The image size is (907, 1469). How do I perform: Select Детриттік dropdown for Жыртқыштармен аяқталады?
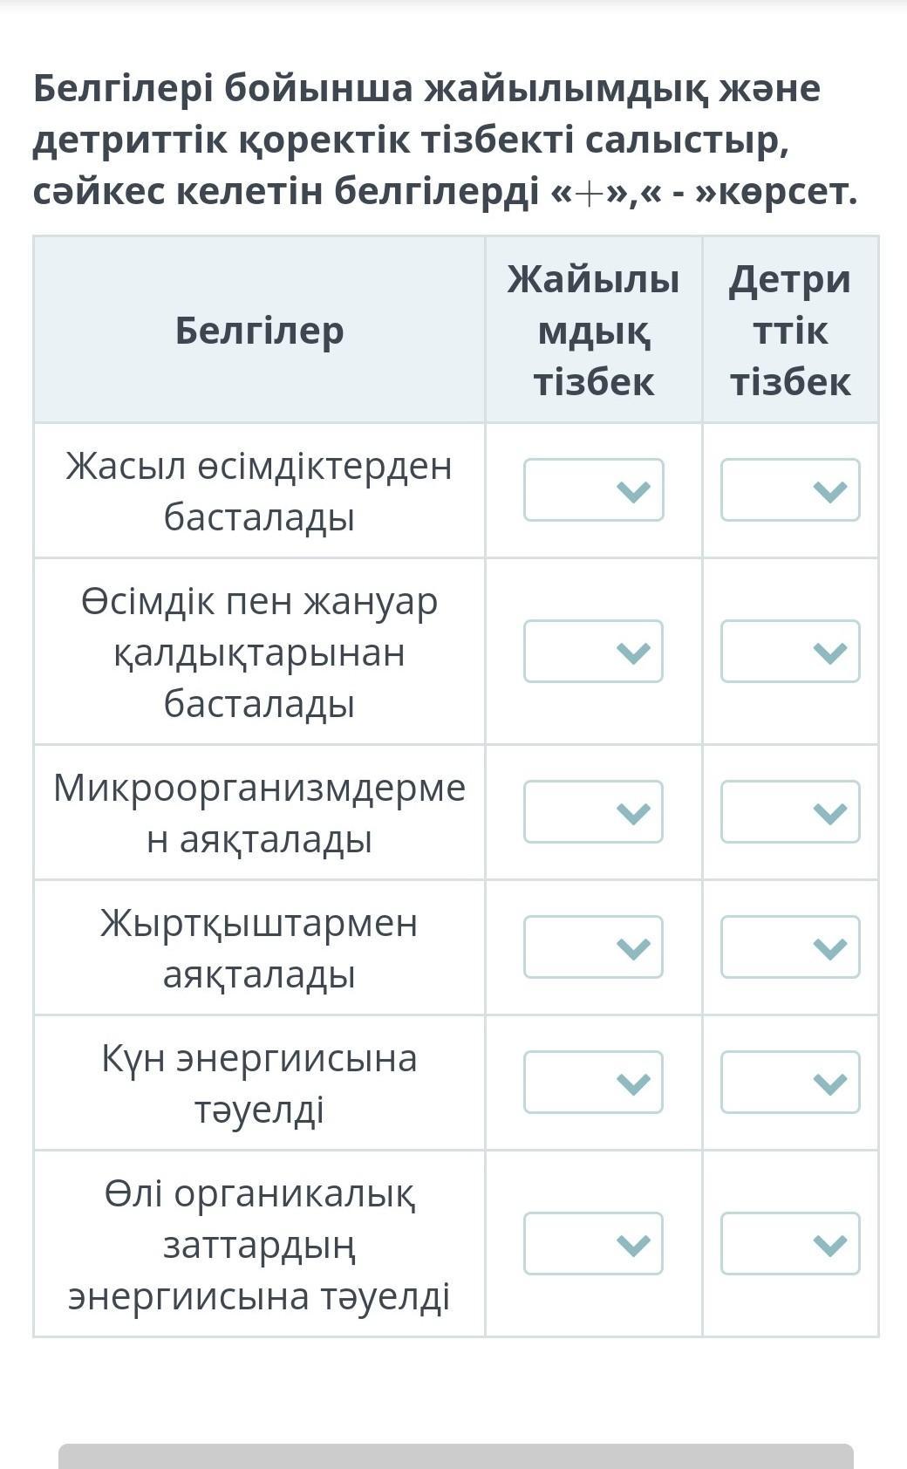click(x=790, y=947)
